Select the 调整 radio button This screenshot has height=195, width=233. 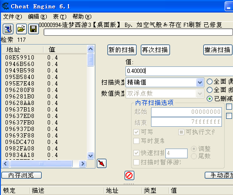(x=194, y=149)
